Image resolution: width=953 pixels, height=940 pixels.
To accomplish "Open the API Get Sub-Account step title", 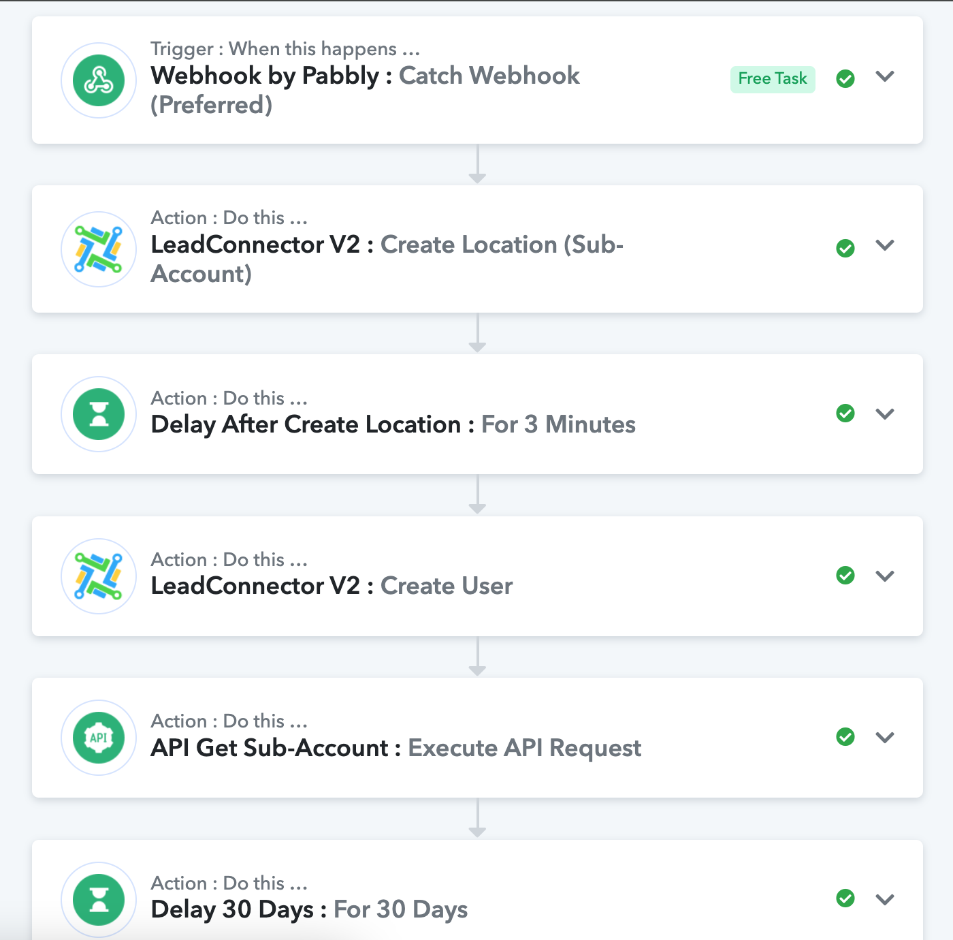I will coord(396,748).
